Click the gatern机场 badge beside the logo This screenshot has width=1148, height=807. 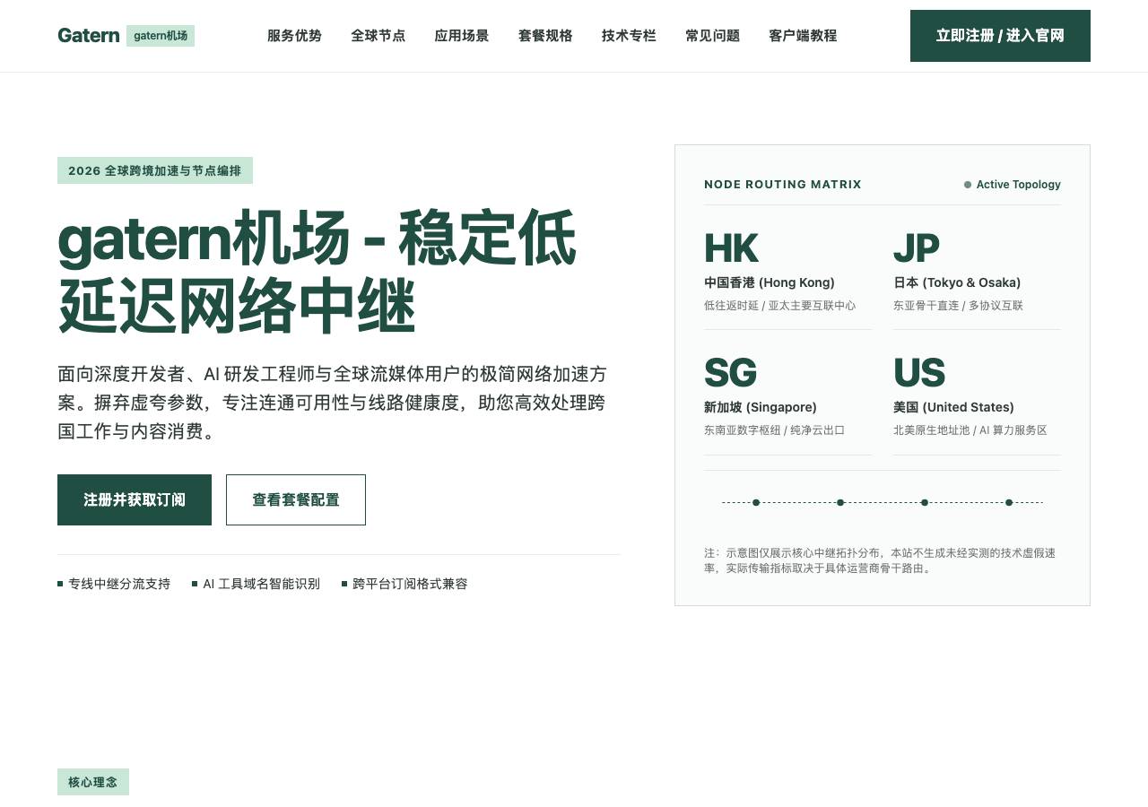click(x=161, y=36)
